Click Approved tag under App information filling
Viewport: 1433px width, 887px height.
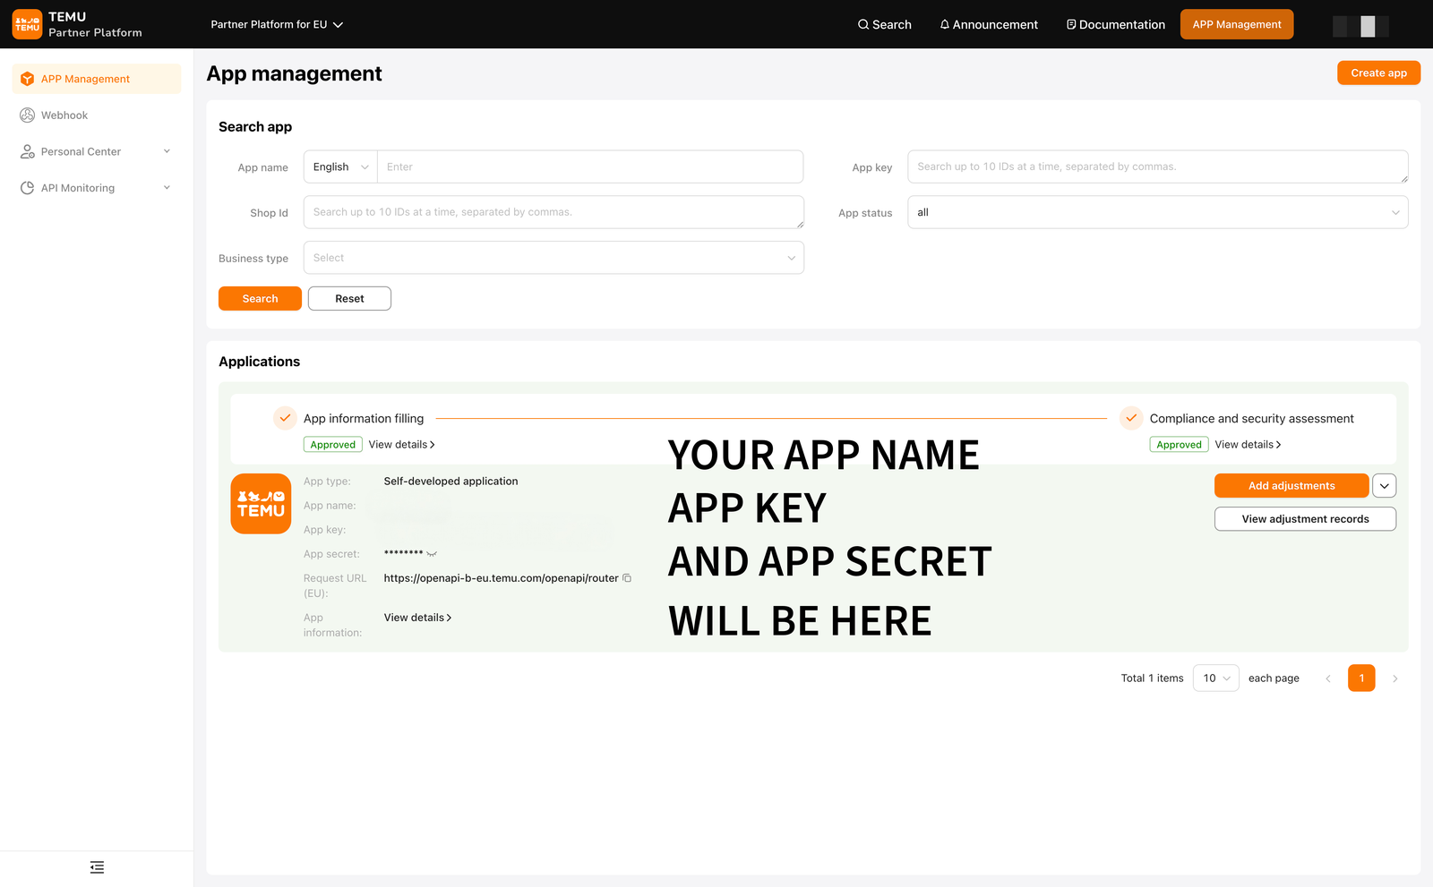pyautogui.click(x=333, y=445)
